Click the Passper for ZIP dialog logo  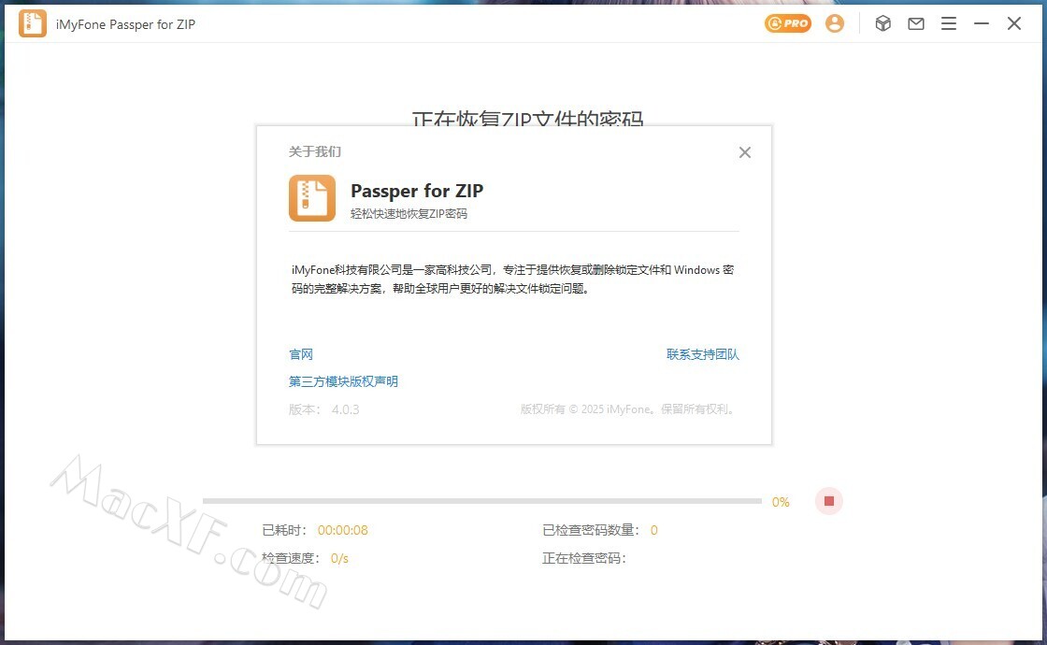click(312, 197)
